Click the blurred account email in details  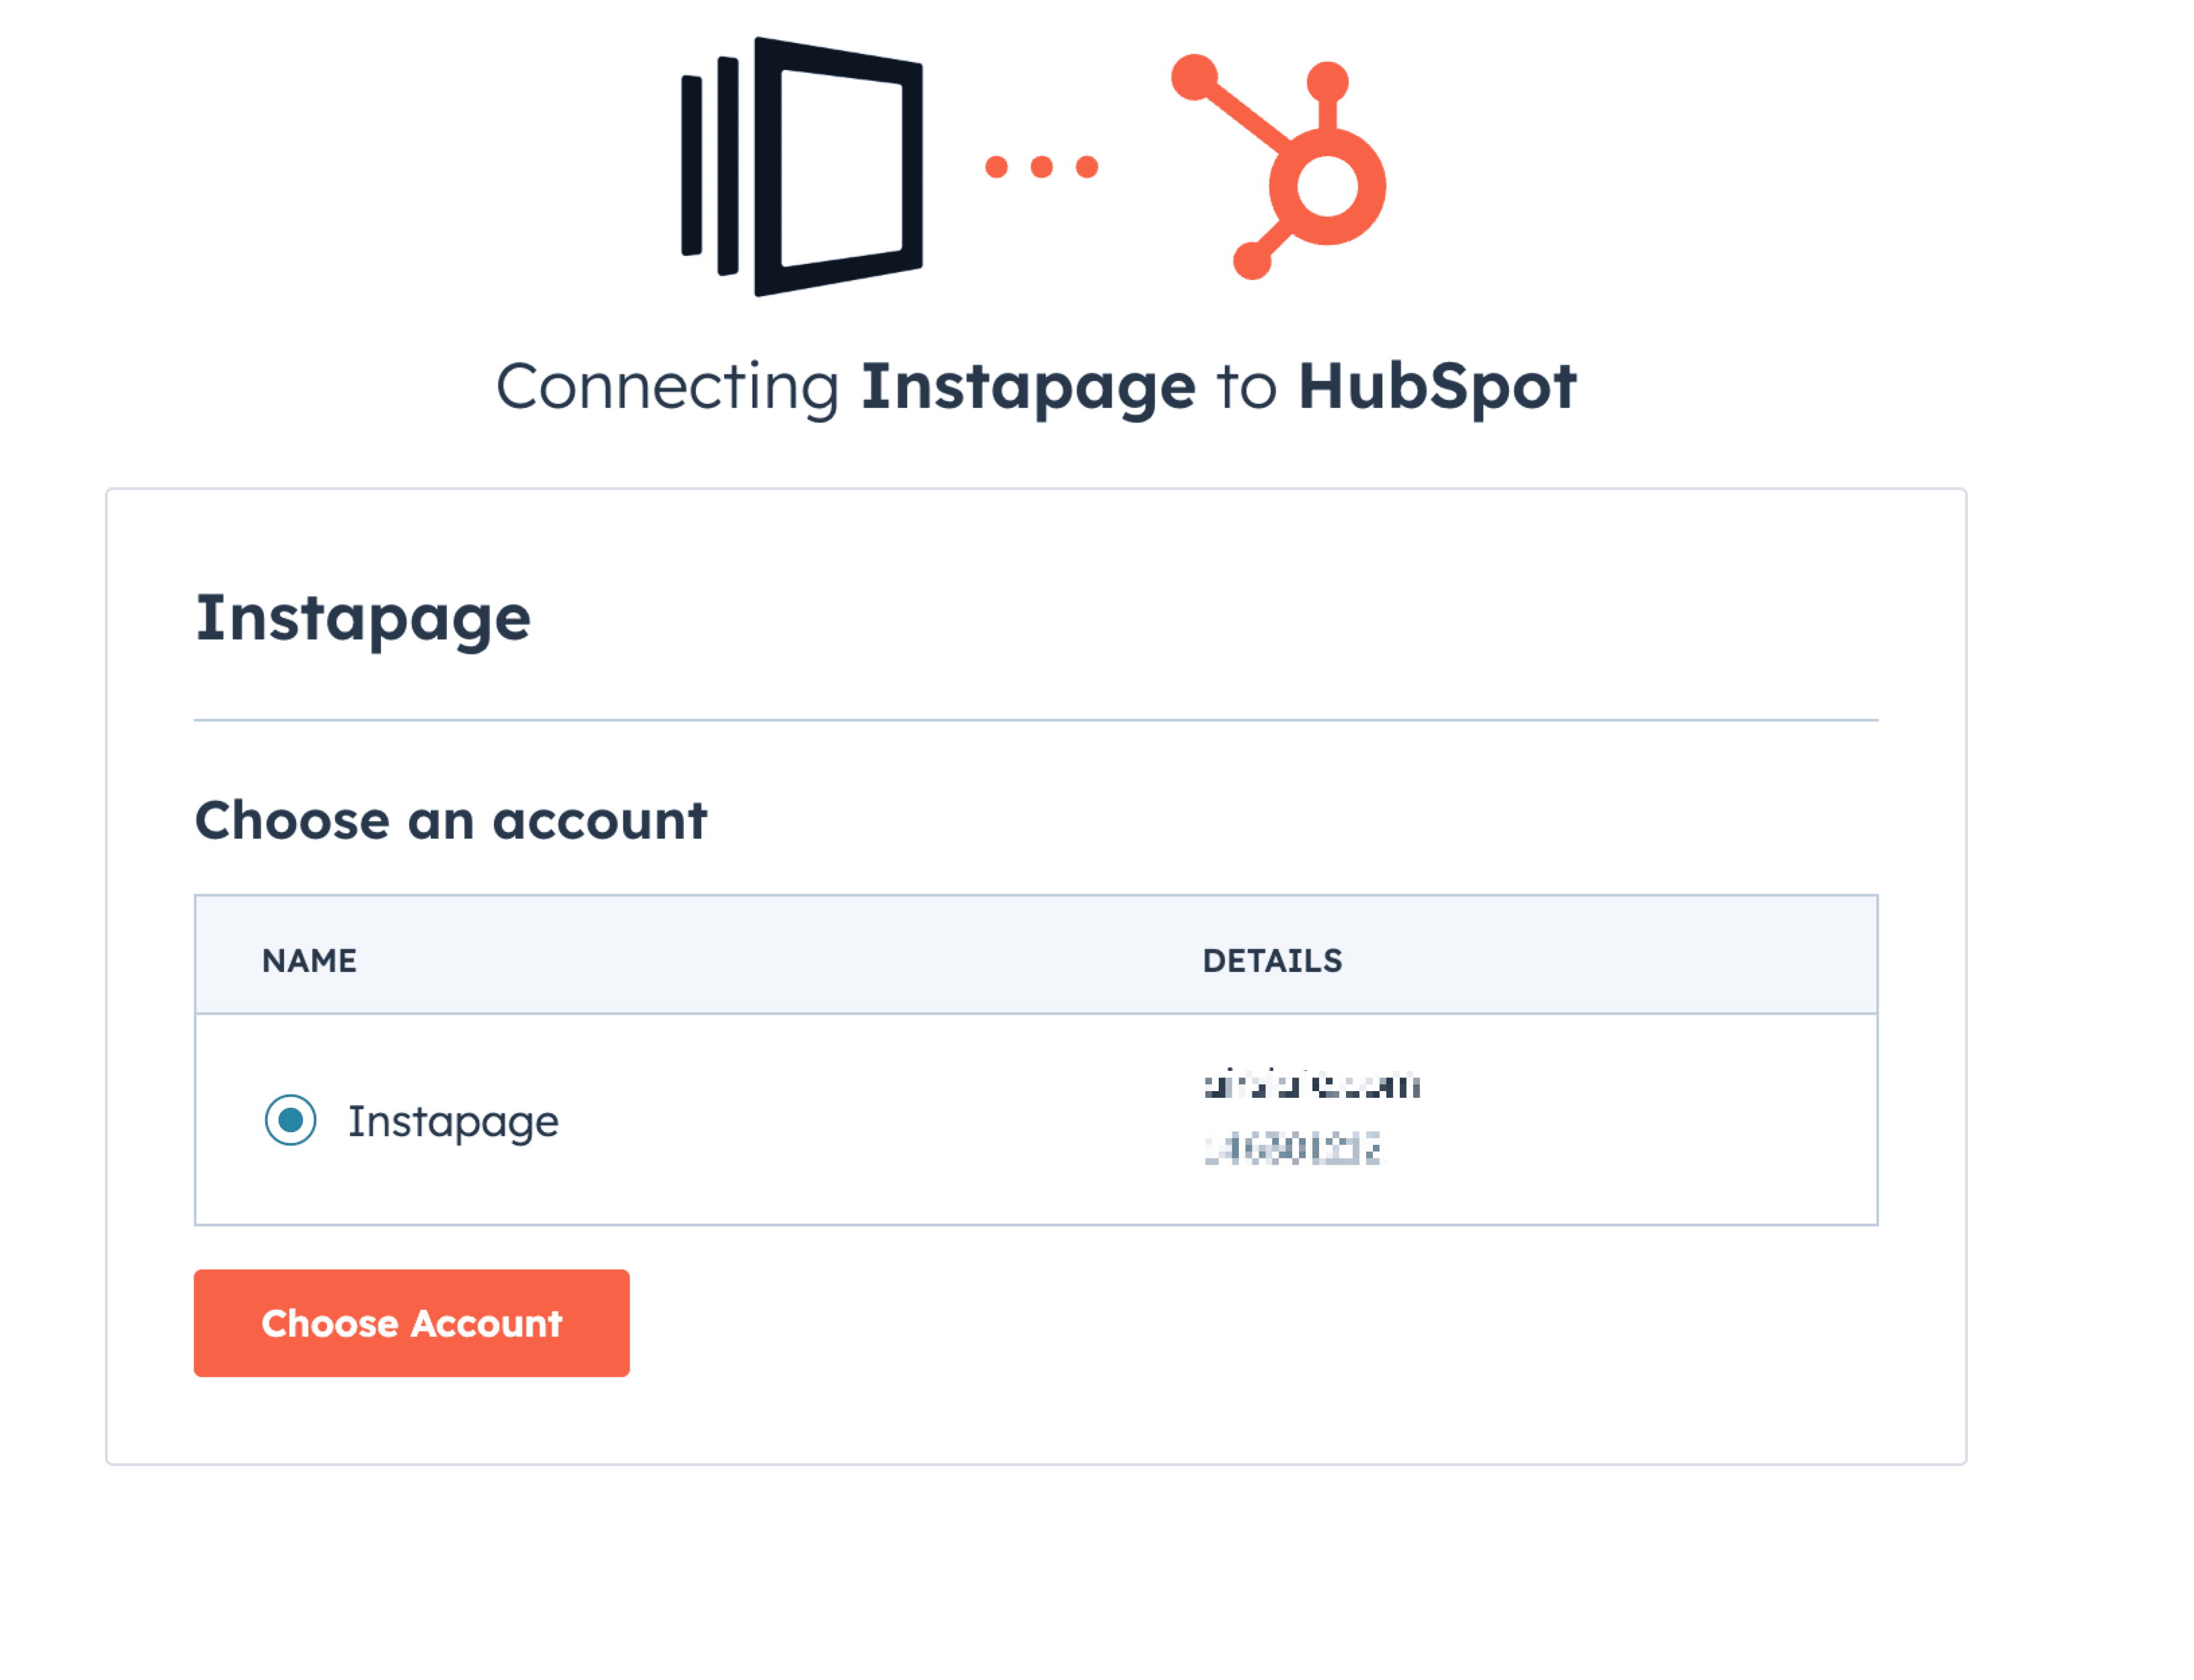point(1311,1084)
